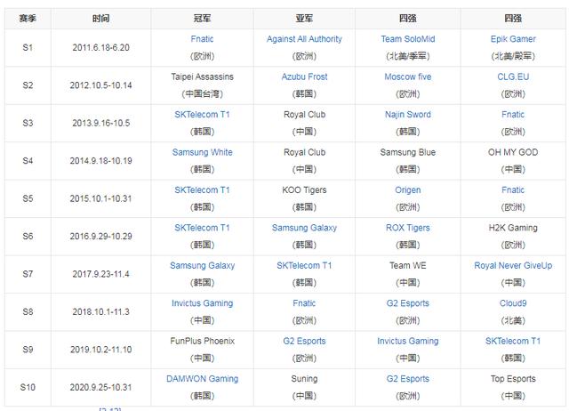The image size is (569, 411).
Task: Open the Team SoloMid link
Action: [408, 39]
